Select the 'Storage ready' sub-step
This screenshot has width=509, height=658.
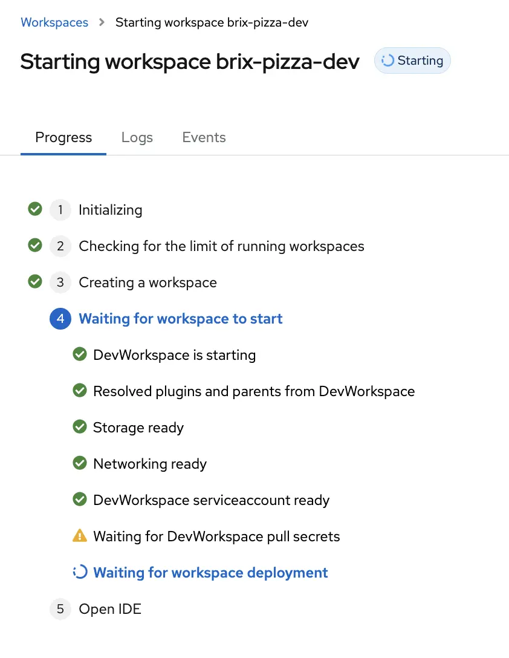pyautogui.click(x=138, y=428)
